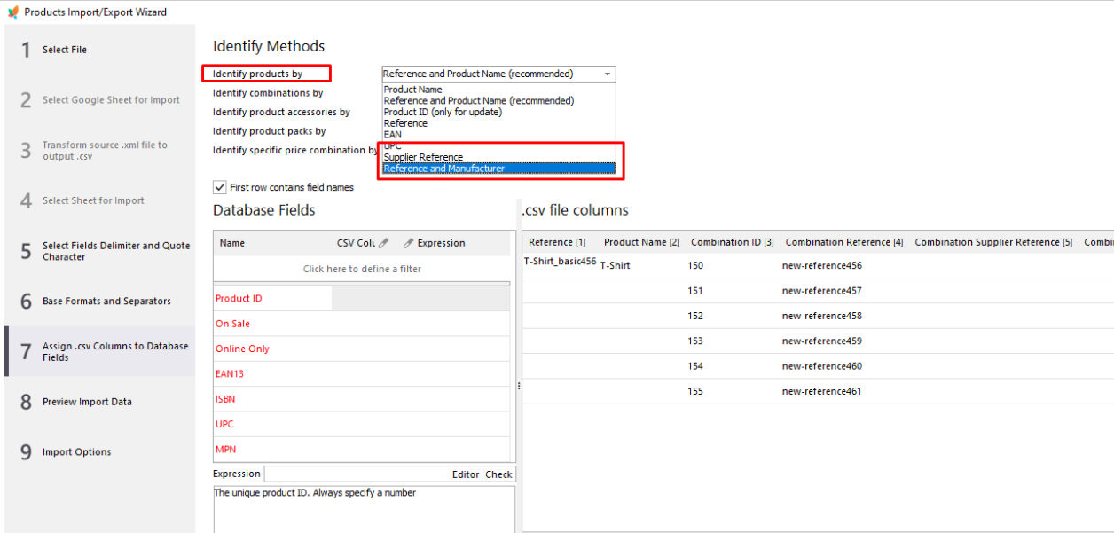This screenshot has height=533, width=1114.
Task: Open step 8 Preview Import Data
Action: point(87,402)
